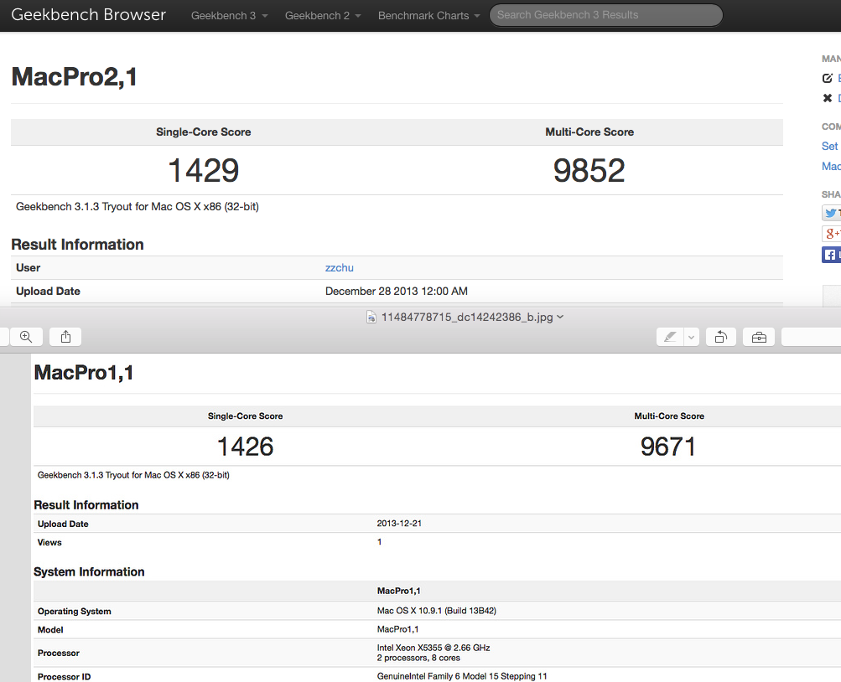Click the 'Set' link in sidebar
This screenshot has width=841, height=682.
coord(829,147)
